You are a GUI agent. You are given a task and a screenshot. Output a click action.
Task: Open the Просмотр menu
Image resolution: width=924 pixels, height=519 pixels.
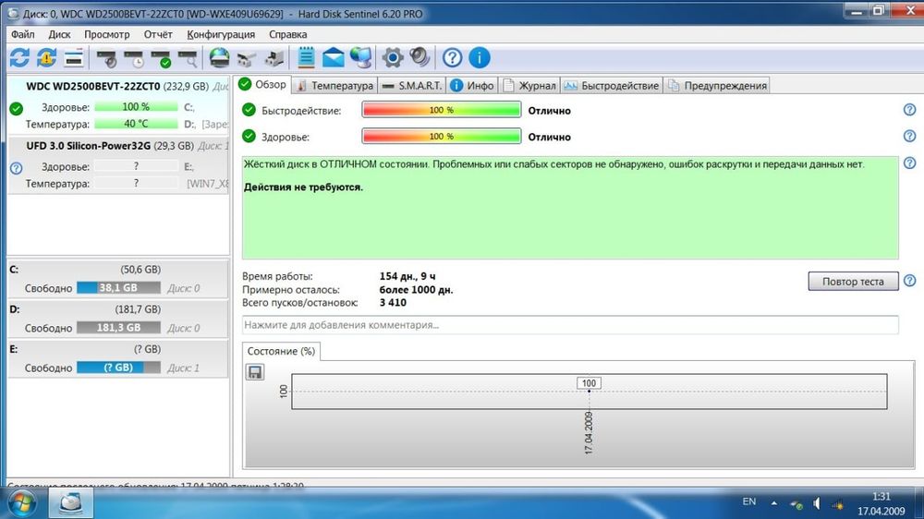coord(106,34)
